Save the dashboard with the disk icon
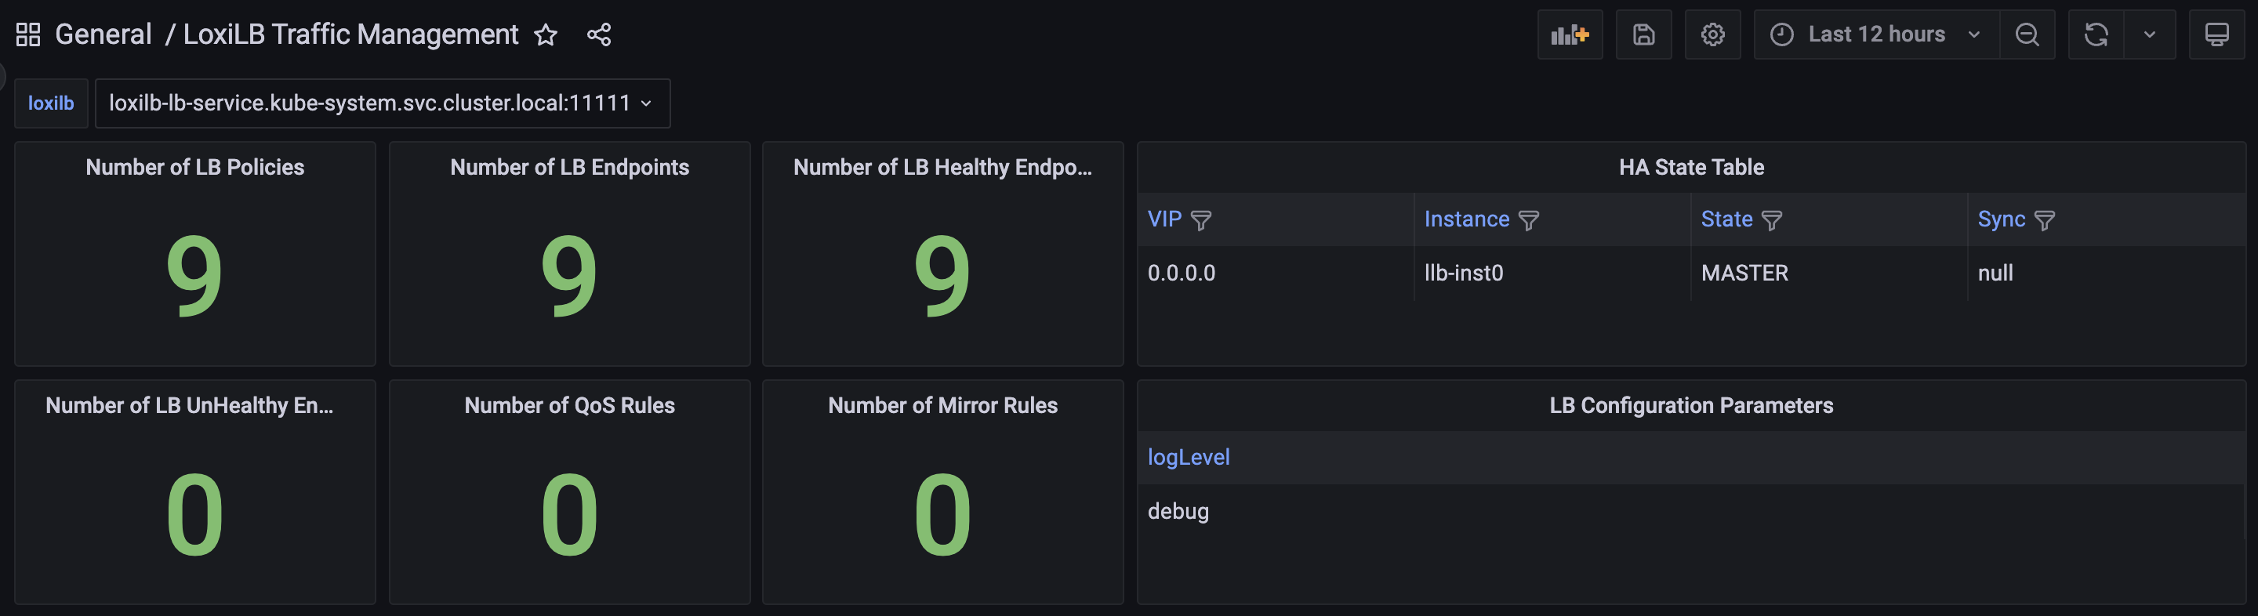The height and width of the screenshot is (616, 2258). 1643,34
